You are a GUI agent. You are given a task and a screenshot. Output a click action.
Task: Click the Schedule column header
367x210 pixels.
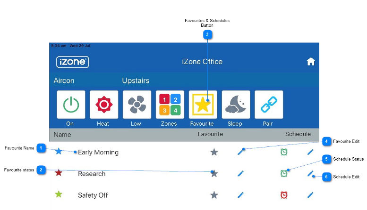click(298, 134)
